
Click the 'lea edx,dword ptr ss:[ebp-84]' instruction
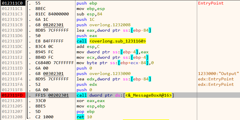[114, 79]
